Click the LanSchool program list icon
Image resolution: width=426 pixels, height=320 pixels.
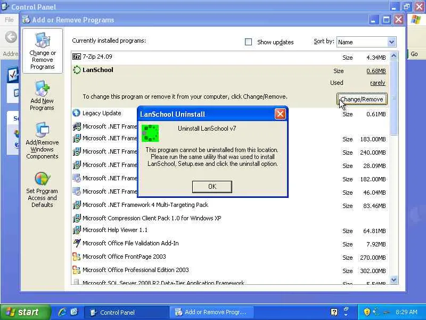(77, 70)
